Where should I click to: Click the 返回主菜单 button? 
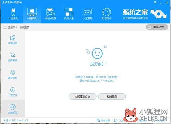point(157,27)
